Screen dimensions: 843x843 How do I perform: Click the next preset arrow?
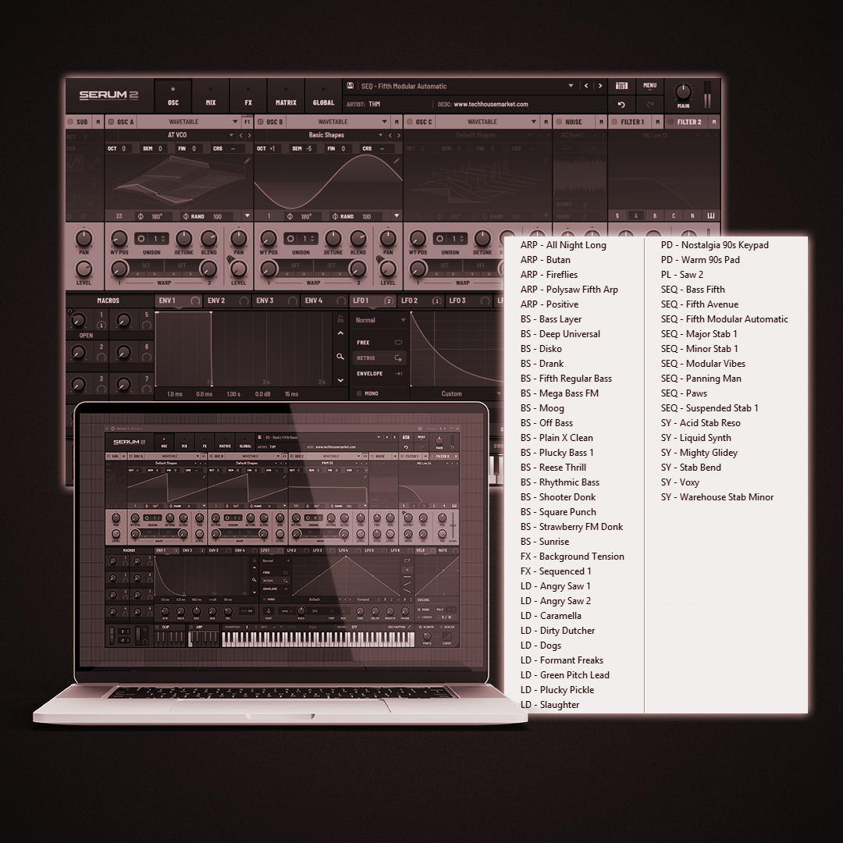coord(600,85)
